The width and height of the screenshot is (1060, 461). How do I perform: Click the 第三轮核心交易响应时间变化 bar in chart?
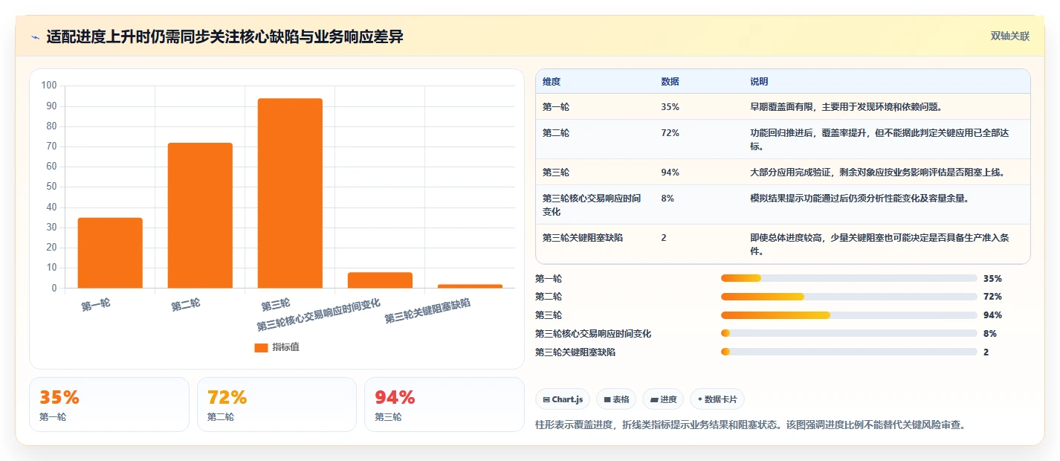(380, 280)
